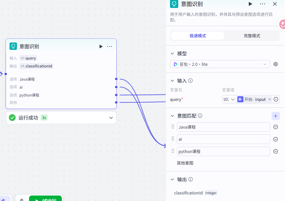This screenshot has height=201, width=285.
Task: Run node from side panel play icon
Action: click(251, 4)
